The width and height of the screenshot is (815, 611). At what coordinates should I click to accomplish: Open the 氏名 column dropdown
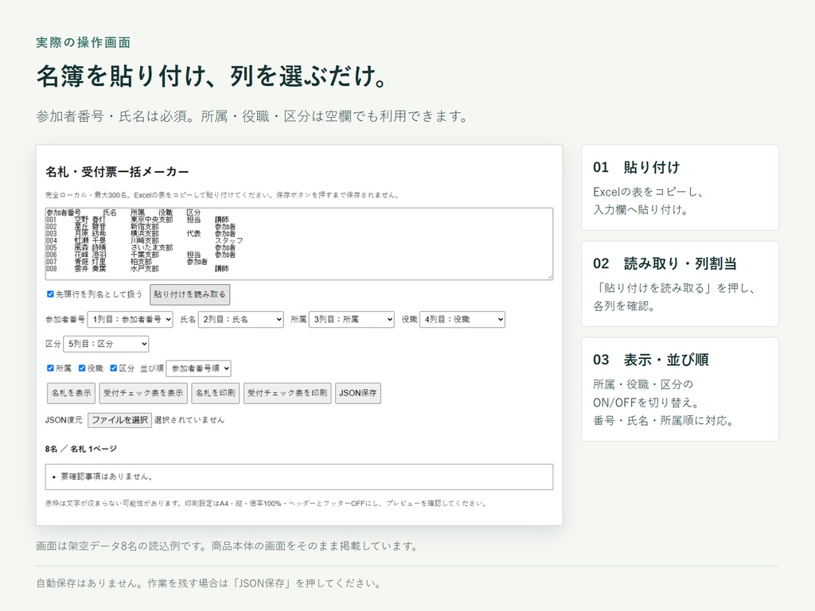pos(240,319)
